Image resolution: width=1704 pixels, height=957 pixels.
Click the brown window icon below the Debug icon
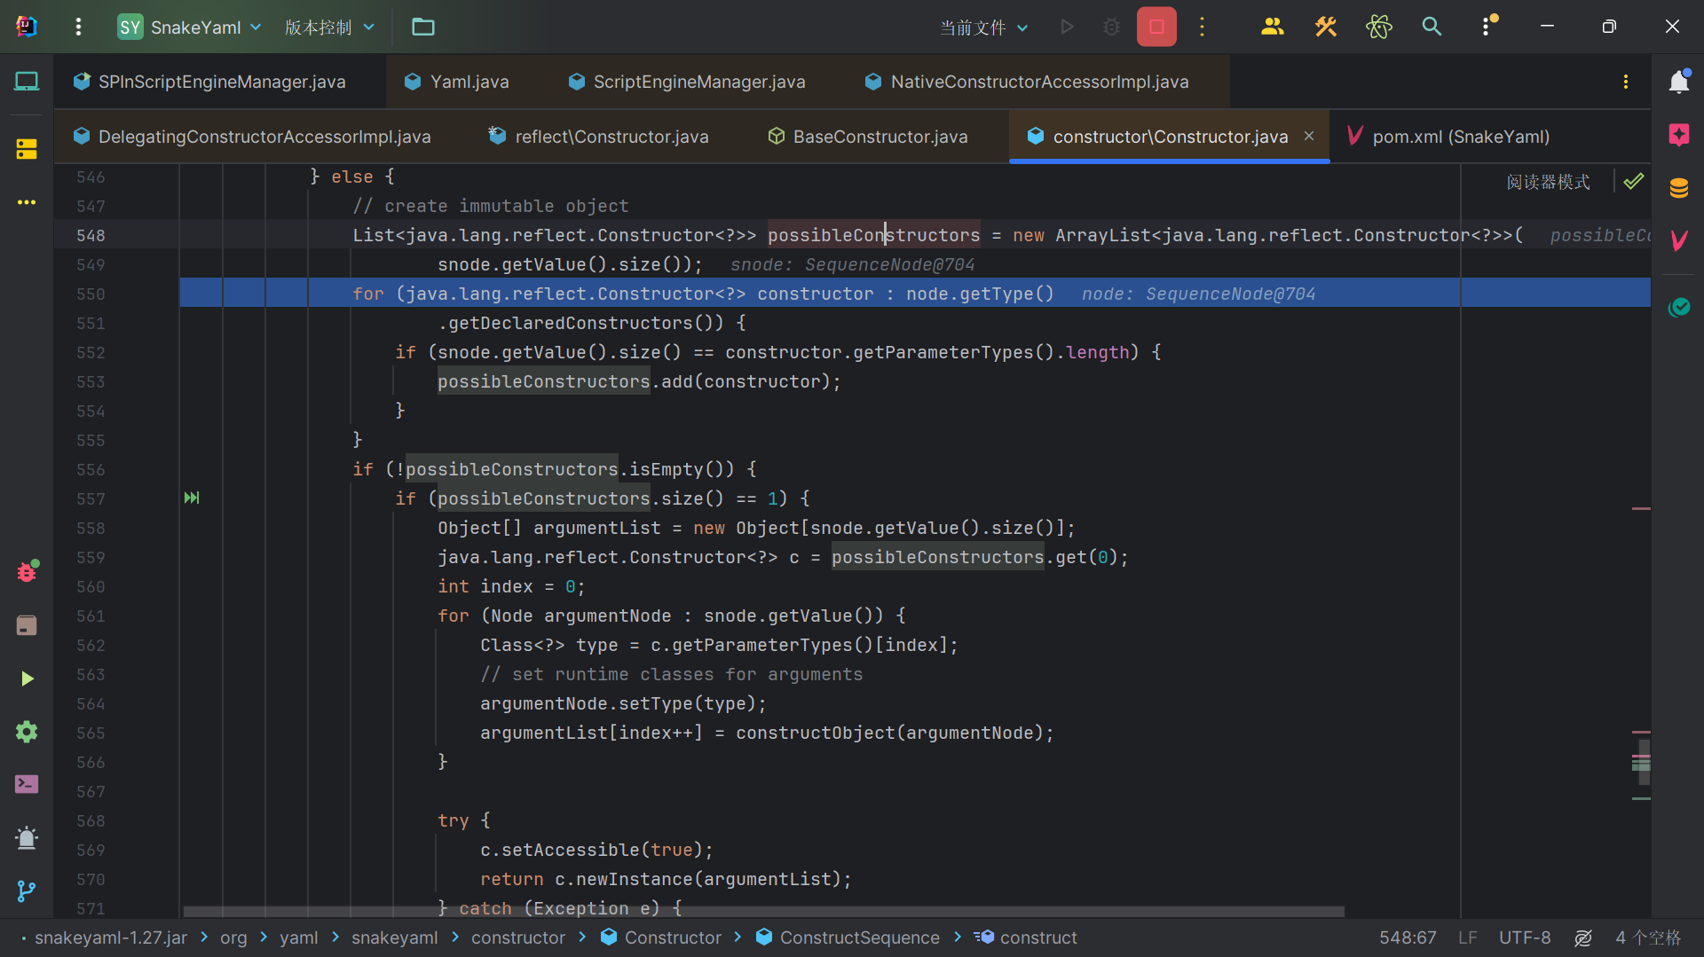pyautogui.click(x=27, y=625)
